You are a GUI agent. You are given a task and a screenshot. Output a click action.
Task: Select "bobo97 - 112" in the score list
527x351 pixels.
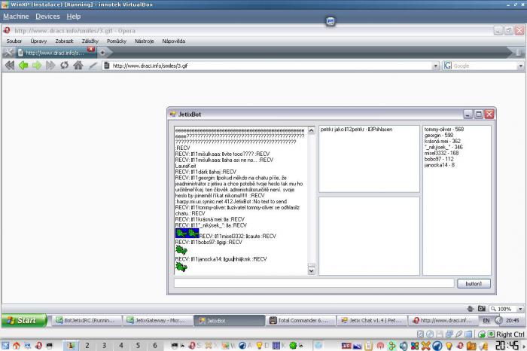point(439,159)
